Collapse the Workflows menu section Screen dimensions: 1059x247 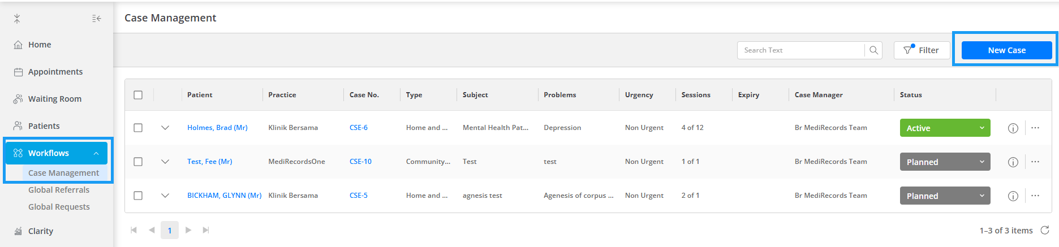click(x=96, y=153)
